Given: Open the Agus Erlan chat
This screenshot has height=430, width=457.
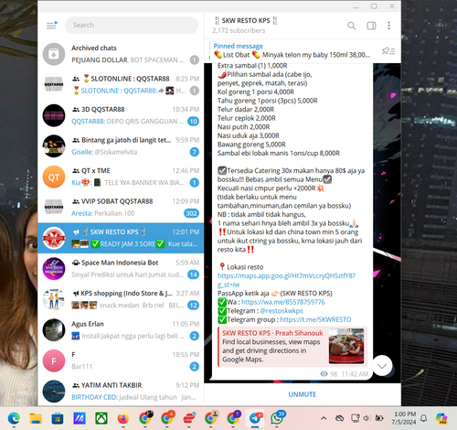Looking at the screenshot, I should click(x=121, y=330).
